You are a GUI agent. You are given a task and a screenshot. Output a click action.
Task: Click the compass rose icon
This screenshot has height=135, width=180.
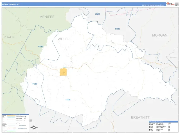[34, 127]
